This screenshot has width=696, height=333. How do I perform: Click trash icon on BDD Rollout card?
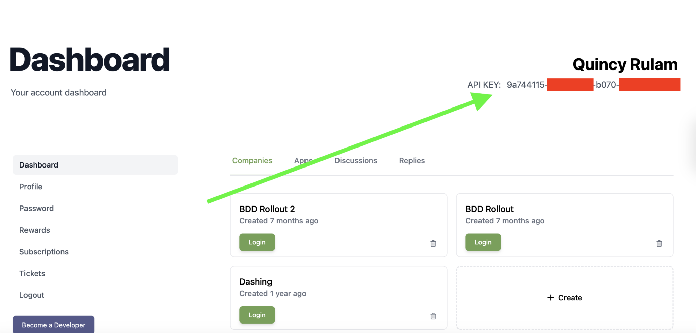pyautogui.click(x=659, y=243)
